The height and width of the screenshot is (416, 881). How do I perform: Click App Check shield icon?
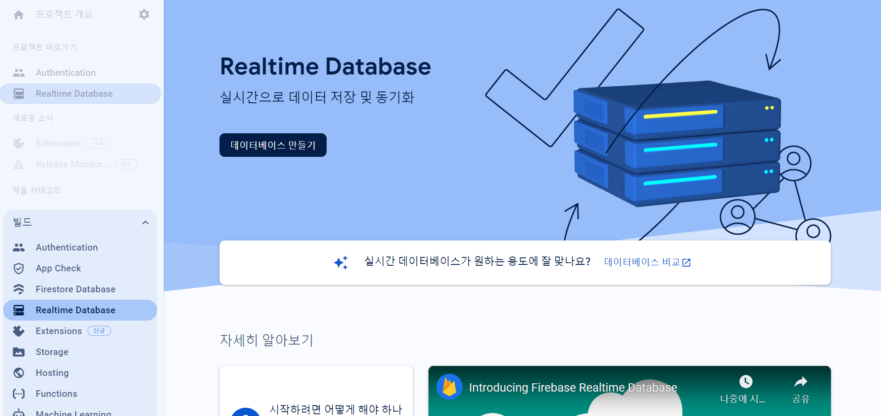tap(19, 268)
